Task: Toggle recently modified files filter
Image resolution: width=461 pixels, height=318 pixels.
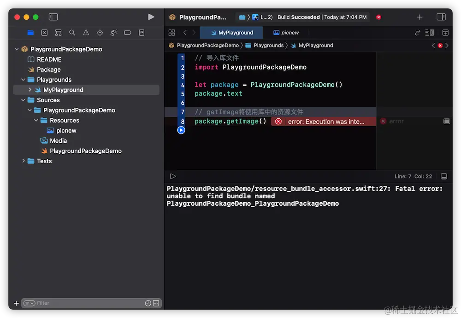Action: [148, 303]
